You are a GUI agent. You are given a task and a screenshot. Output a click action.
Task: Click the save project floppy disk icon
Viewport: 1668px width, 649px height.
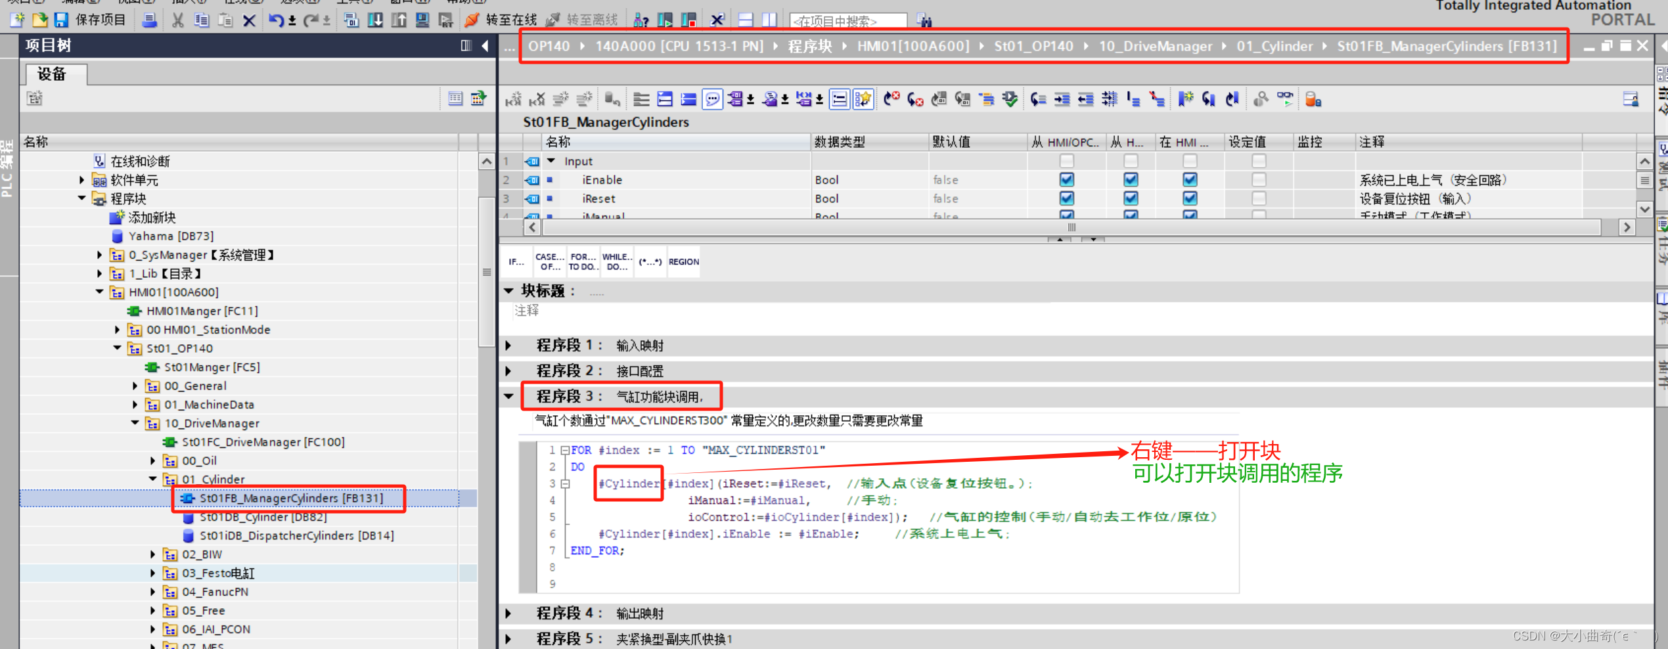tap(61, 20)
